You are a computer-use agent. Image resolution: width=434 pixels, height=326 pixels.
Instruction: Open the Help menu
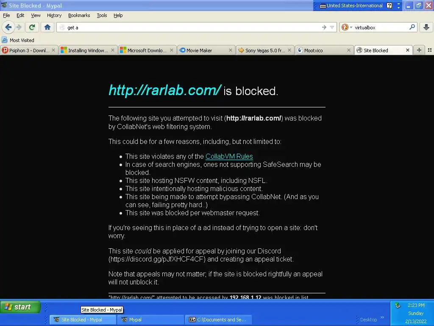coord(118,15)
